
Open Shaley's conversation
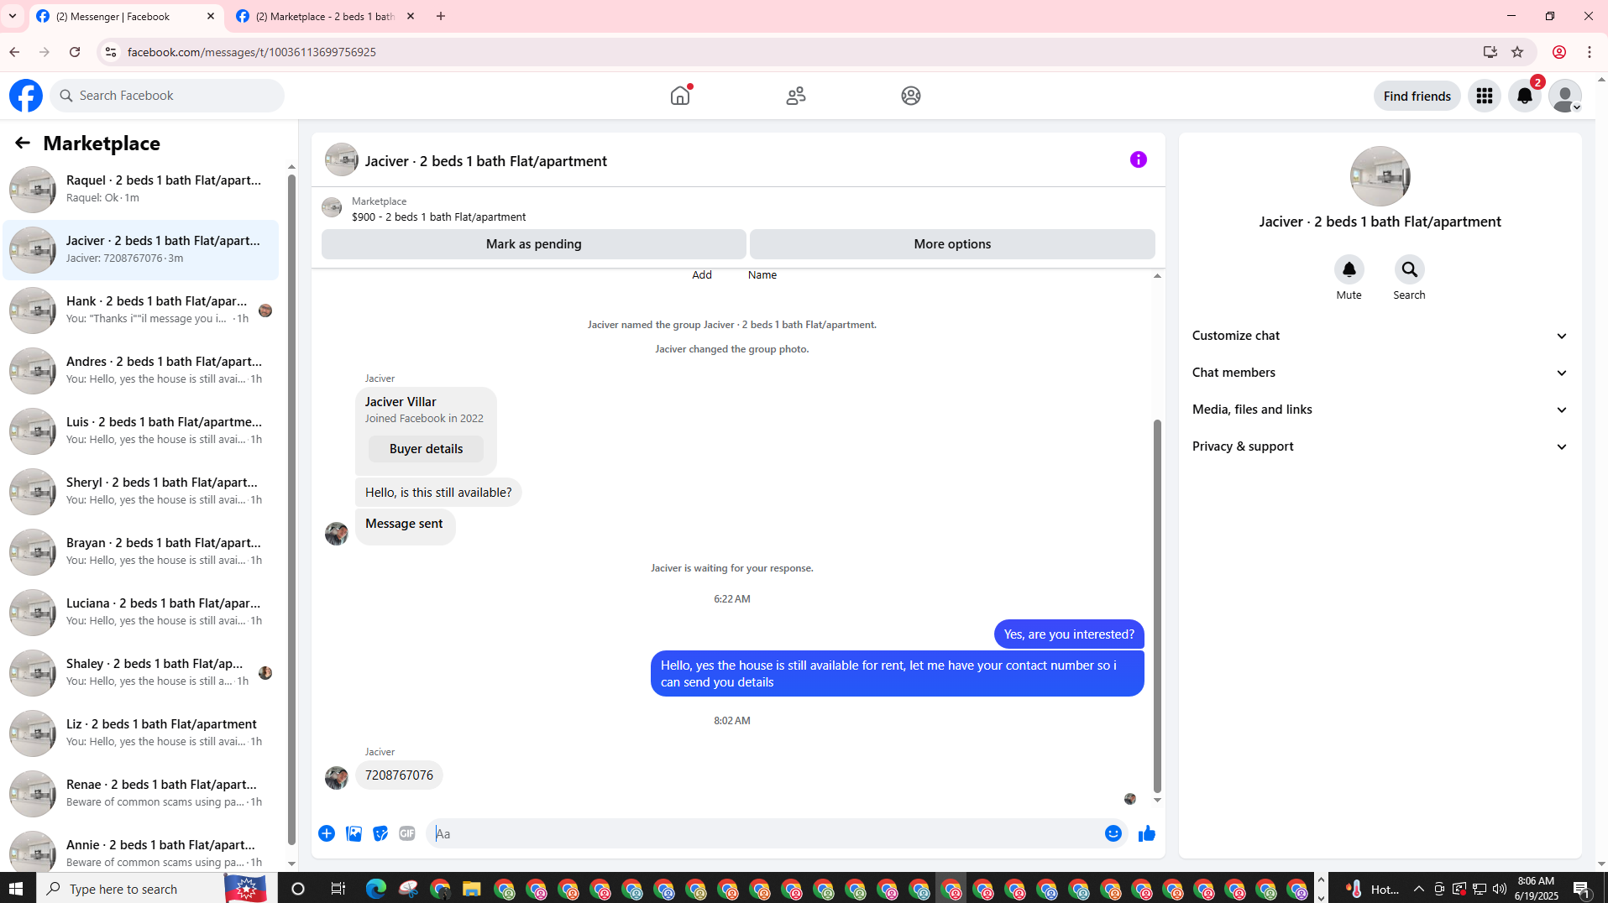(x=141, y=673)
